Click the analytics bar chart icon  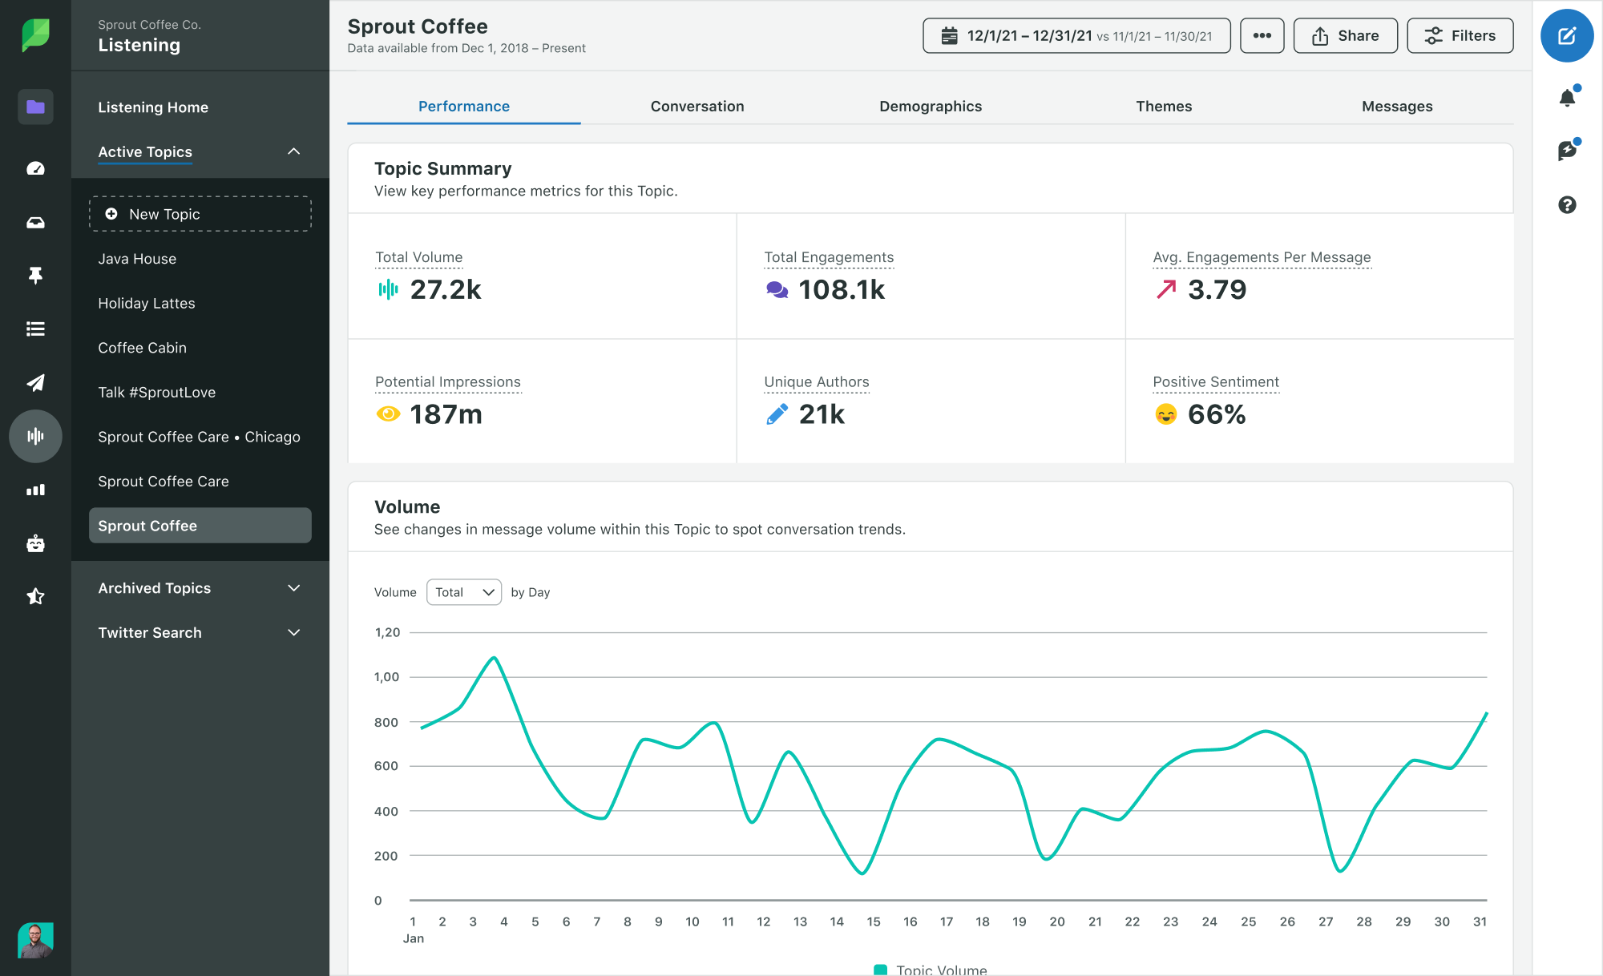point(34,490)
